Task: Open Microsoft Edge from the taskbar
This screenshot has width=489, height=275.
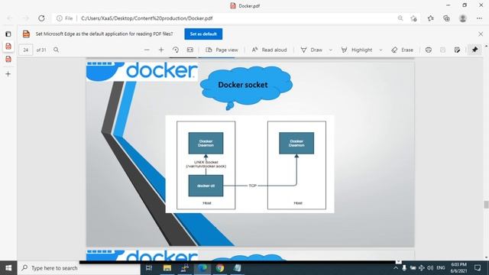Action: [x=202, y=268]
